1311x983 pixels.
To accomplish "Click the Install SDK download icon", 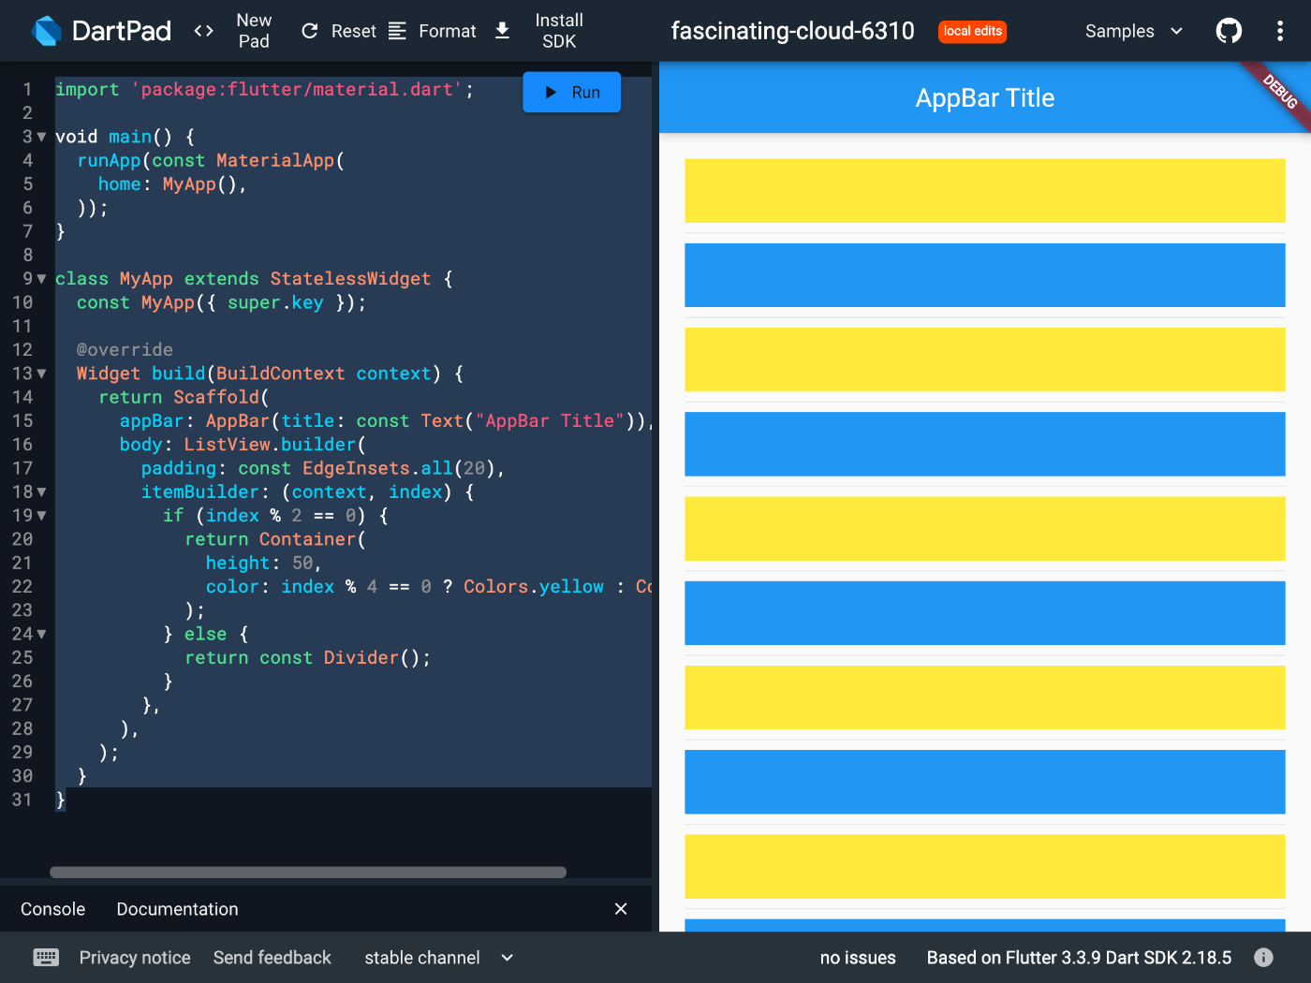I will coord(502,31).
